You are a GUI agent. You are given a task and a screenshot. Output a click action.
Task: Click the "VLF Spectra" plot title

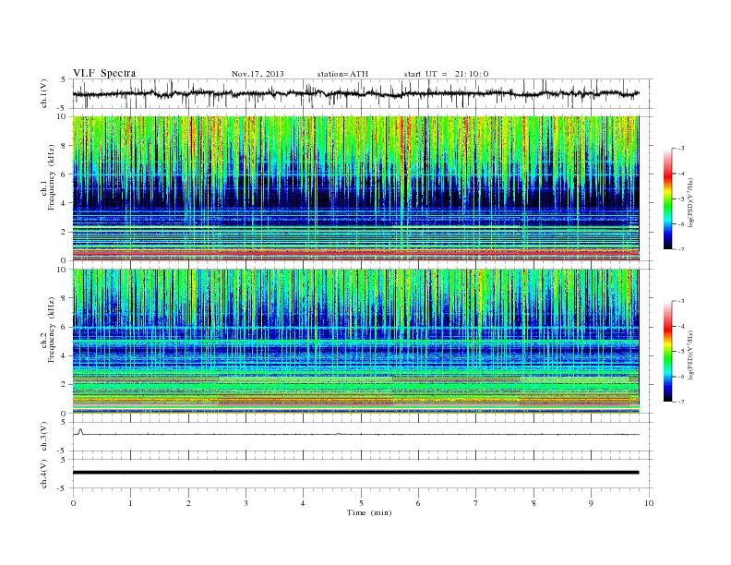point(104,73)
